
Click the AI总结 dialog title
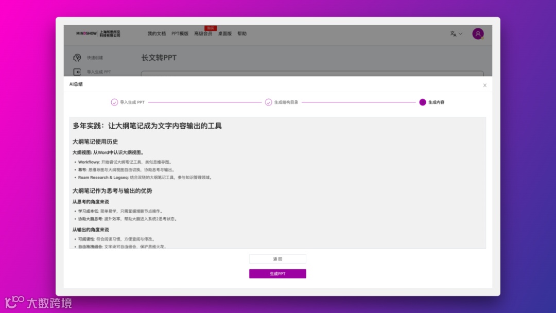(x=76, y=84)
